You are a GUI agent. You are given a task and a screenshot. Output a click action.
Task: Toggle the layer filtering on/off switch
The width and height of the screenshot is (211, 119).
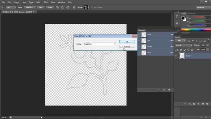click(x=208, y=40)
